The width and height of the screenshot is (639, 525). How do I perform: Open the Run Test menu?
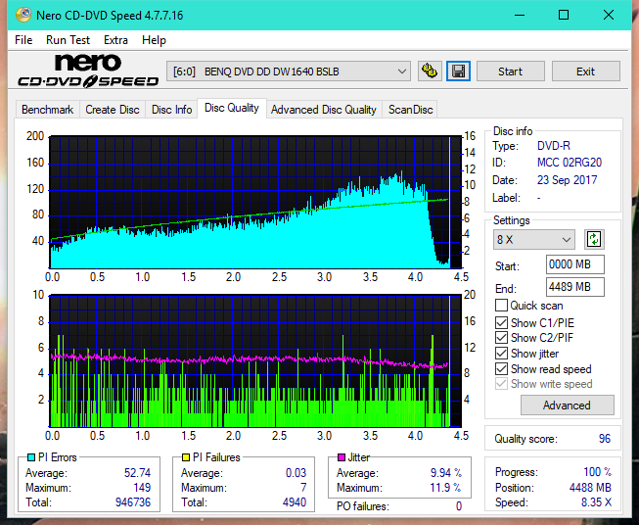(x=68, y=40)
